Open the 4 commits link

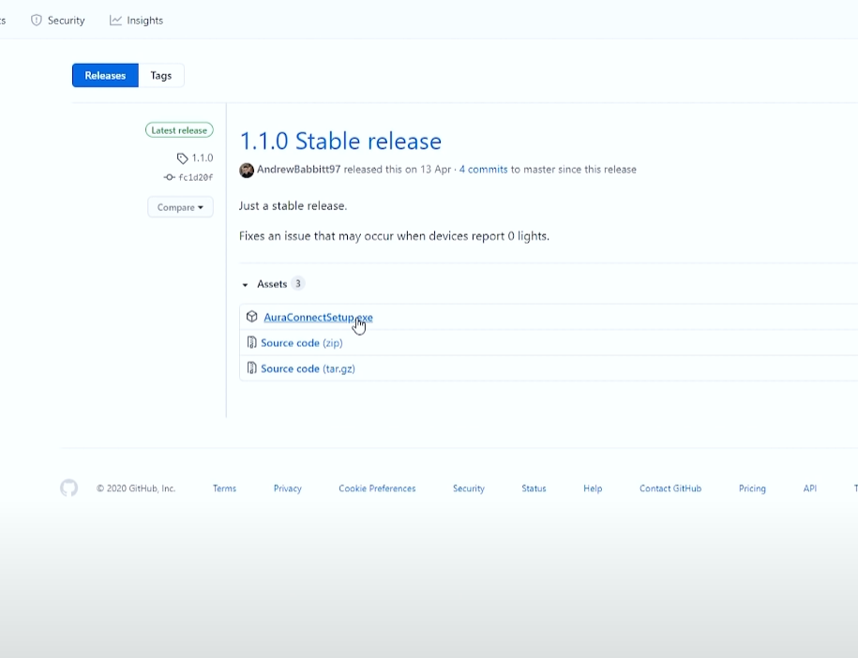[x=483, y=170]
